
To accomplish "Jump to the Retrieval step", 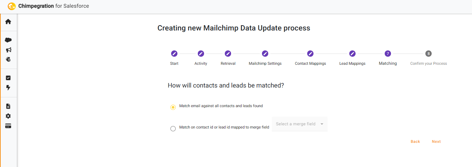I will coord(228,54).
